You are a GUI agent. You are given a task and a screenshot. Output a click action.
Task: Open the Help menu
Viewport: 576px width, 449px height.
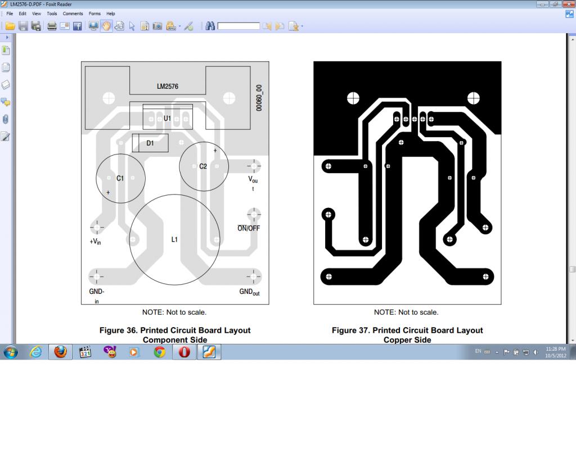pyautogui.click(x=111, y=13)
